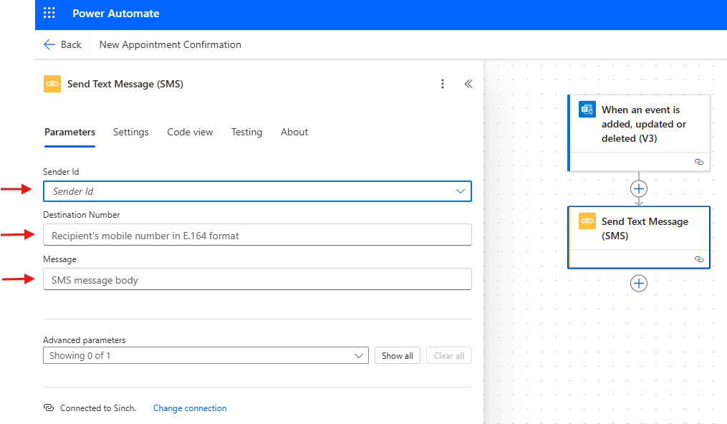
Task: Click the Show all button
Action: tap(398, 355)
